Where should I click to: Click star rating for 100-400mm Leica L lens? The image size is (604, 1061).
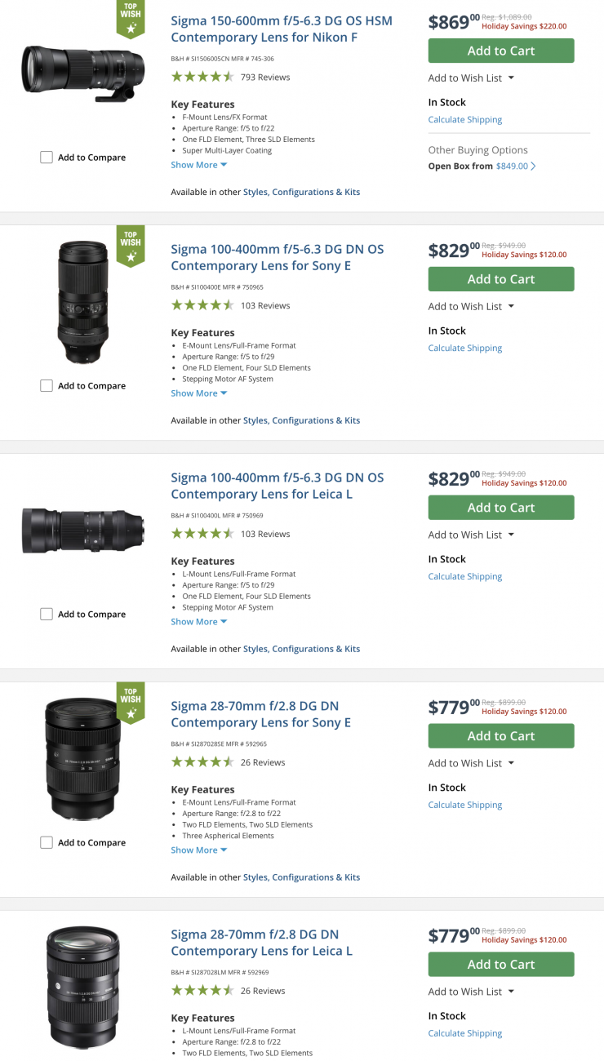[x=202, y=534]
